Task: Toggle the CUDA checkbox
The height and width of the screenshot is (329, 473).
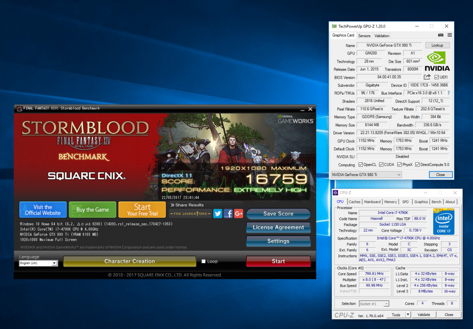Action: tap(381, 165)
